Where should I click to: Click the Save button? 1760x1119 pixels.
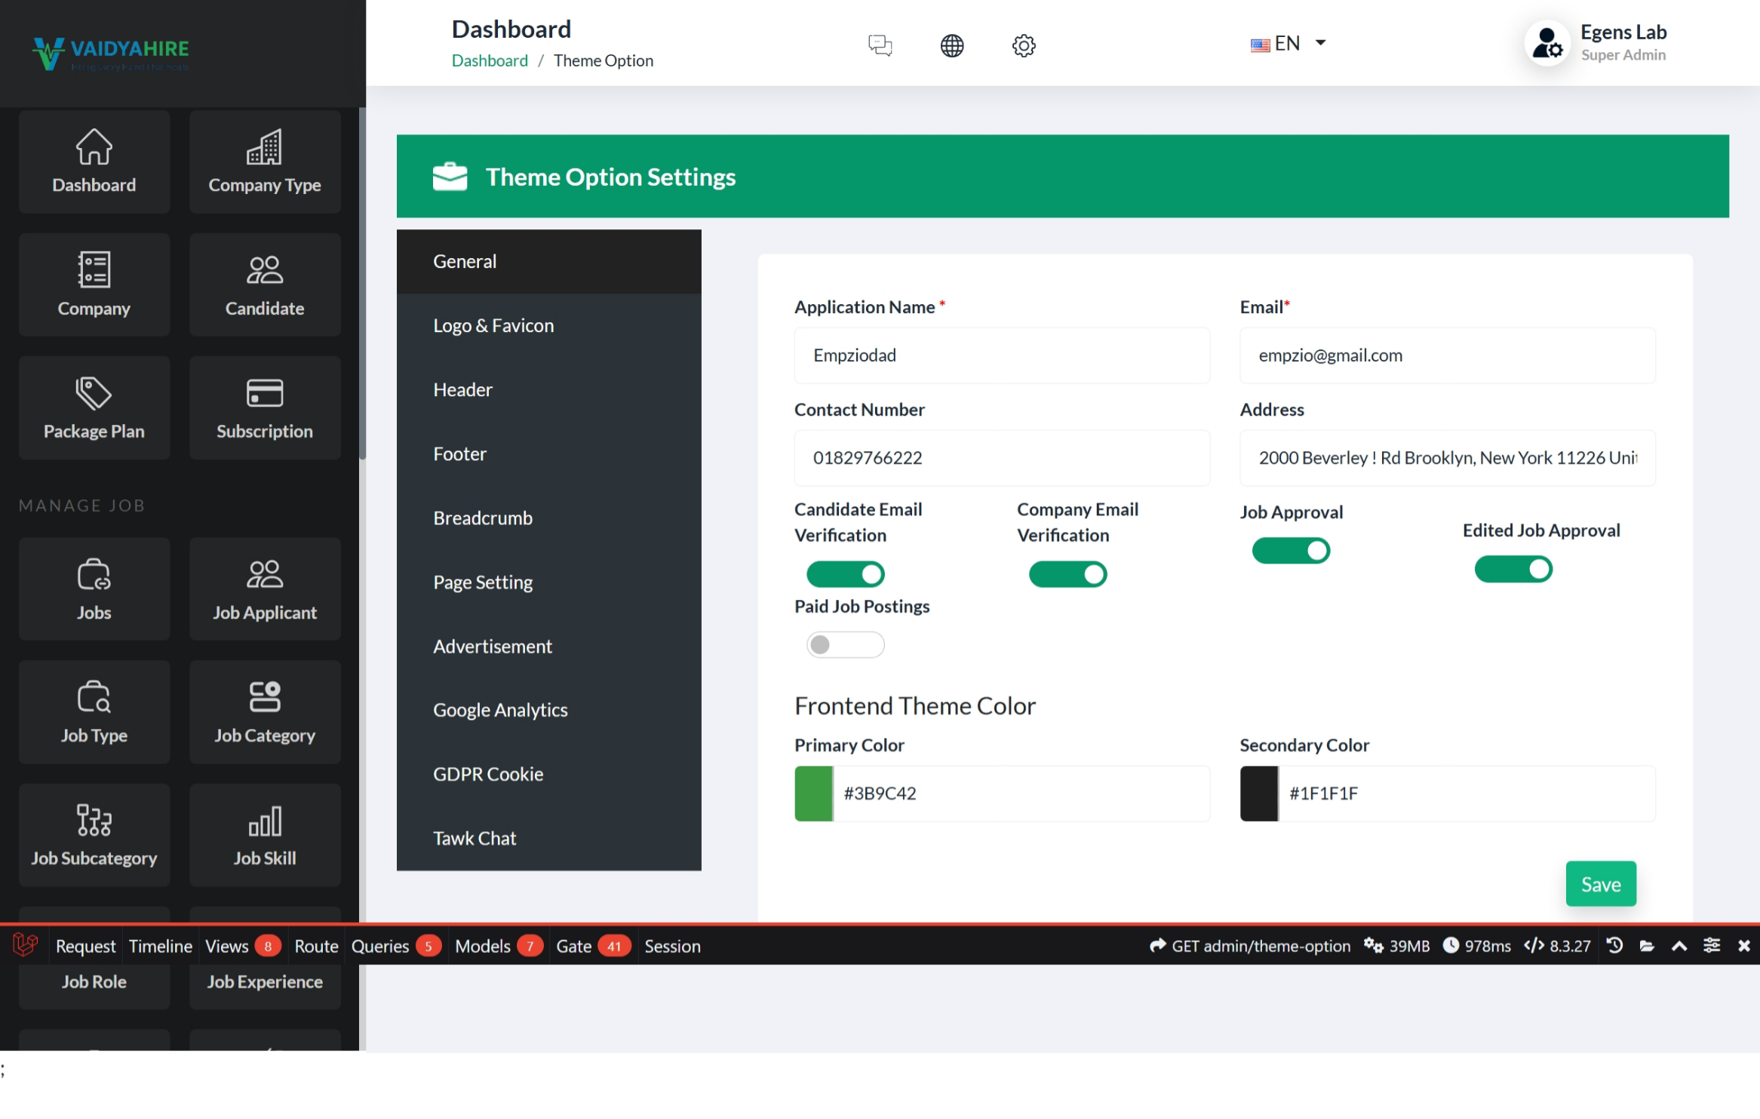point(1600,884)
